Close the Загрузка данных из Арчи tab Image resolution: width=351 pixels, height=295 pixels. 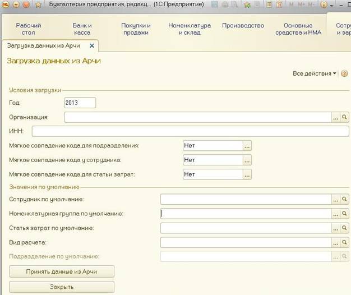(x=92, y=45)
